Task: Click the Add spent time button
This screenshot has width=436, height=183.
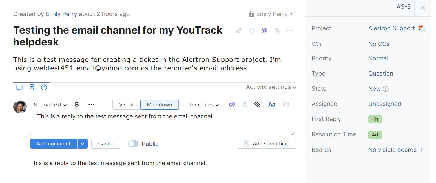Action: click(x=266, y=144)
